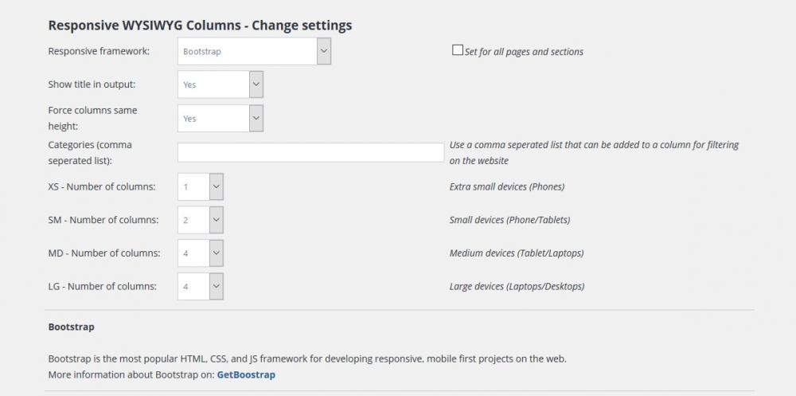Click the XS columns dropdown chevron

pos(216,187)
